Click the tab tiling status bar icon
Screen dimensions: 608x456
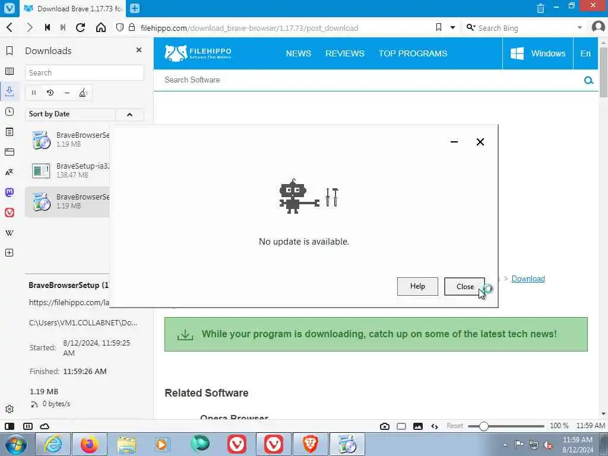tap(28, 426)
